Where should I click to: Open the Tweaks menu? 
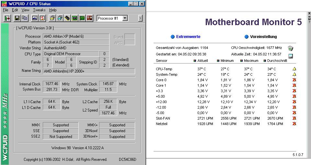click(x=39, y=10)
